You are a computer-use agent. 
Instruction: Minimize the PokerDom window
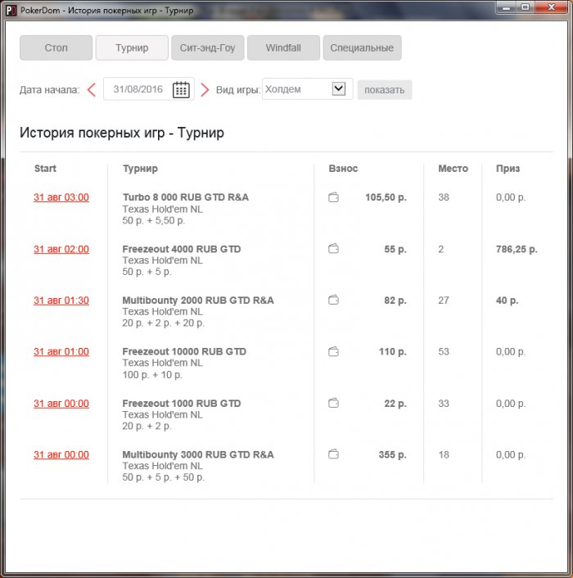[x=507, y=7]
